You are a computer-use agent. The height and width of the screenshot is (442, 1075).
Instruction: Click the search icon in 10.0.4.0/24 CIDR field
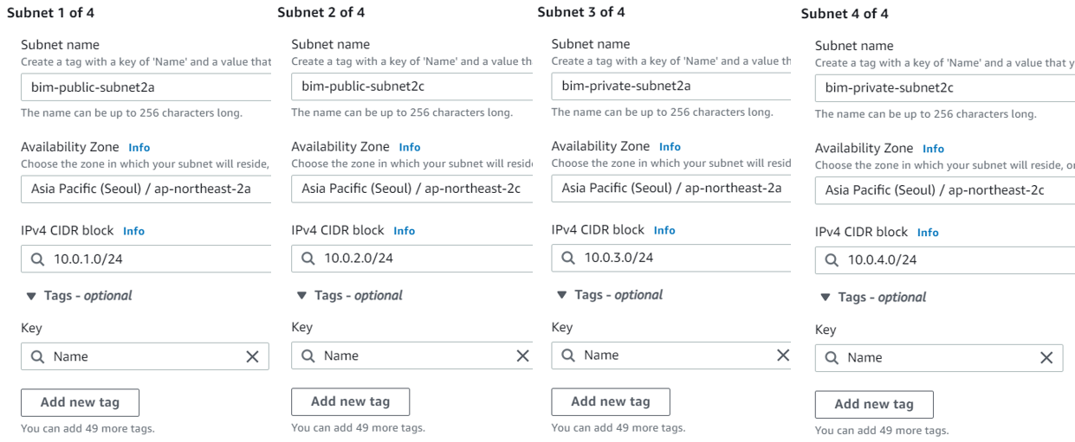coord(832,259)
